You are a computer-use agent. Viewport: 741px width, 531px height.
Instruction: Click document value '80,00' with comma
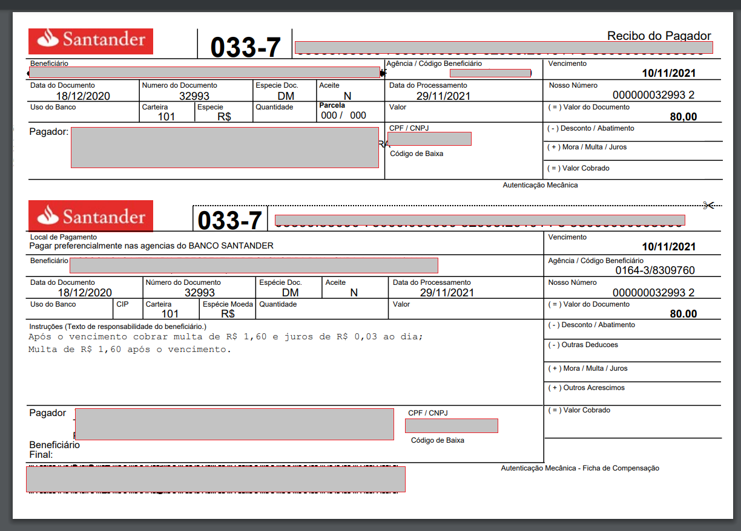pyautogui.click(x=683, y=117)
